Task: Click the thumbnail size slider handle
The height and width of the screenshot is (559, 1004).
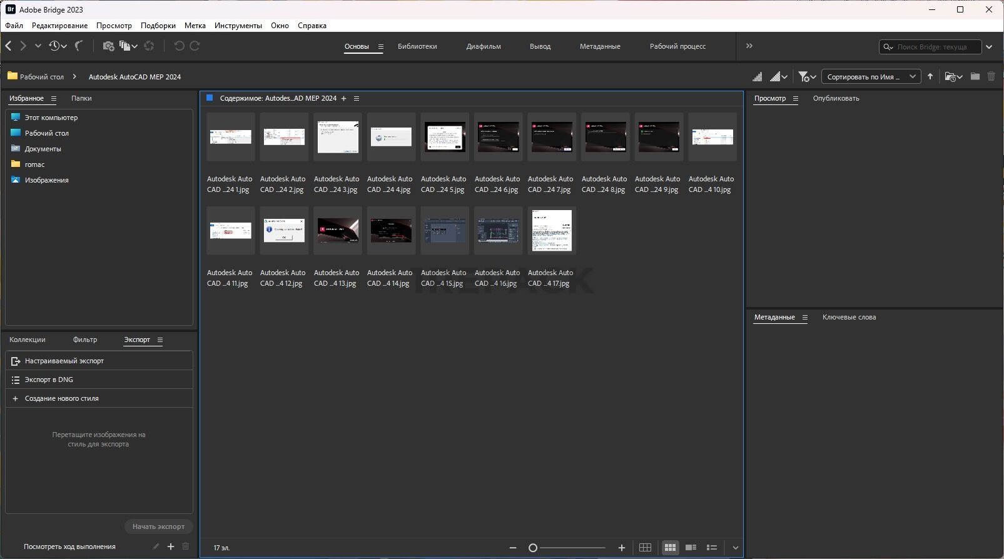Action: point(533,548)
